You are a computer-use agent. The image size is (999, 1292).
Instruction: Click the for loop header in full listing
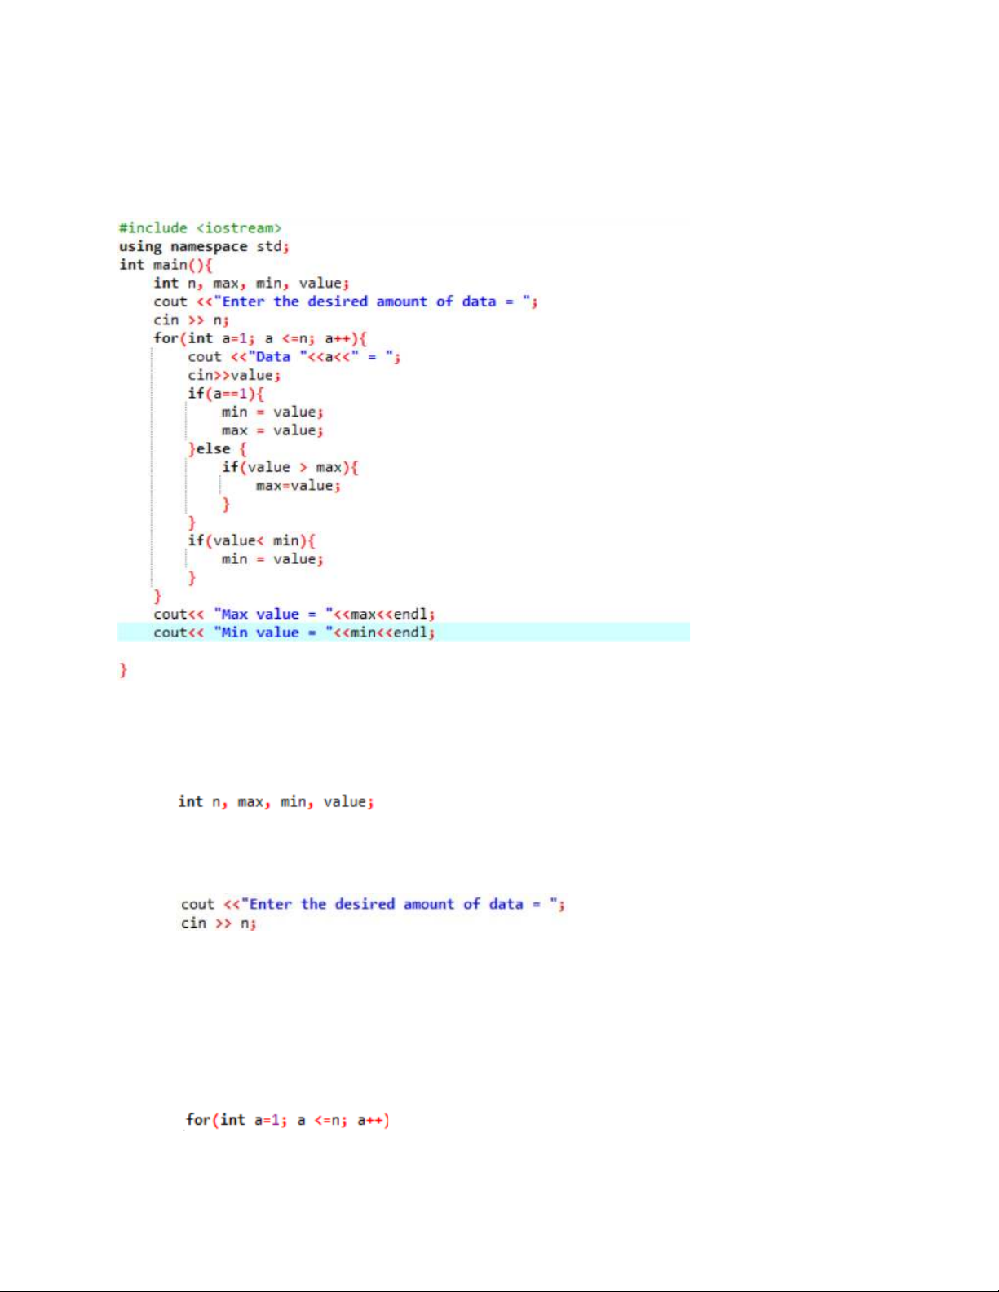point(260,338)
